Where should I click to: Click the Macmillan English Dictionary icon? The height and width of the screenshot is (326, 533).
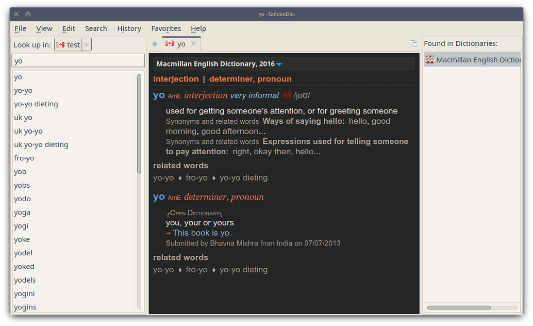click(x=429, y=59)
